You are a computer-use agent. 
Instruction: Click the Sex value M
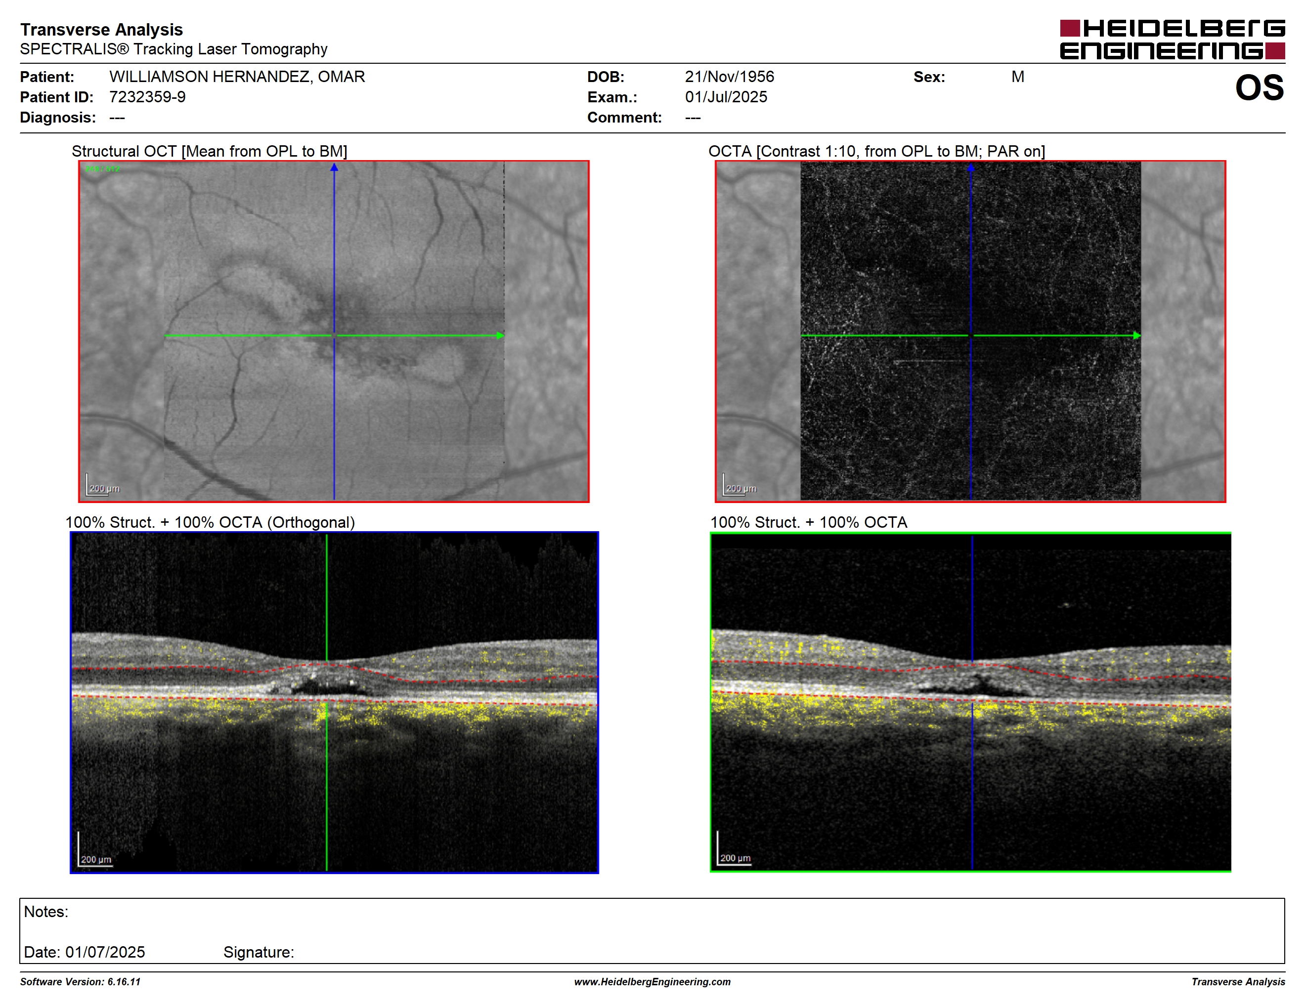[x=1018, y=77]
